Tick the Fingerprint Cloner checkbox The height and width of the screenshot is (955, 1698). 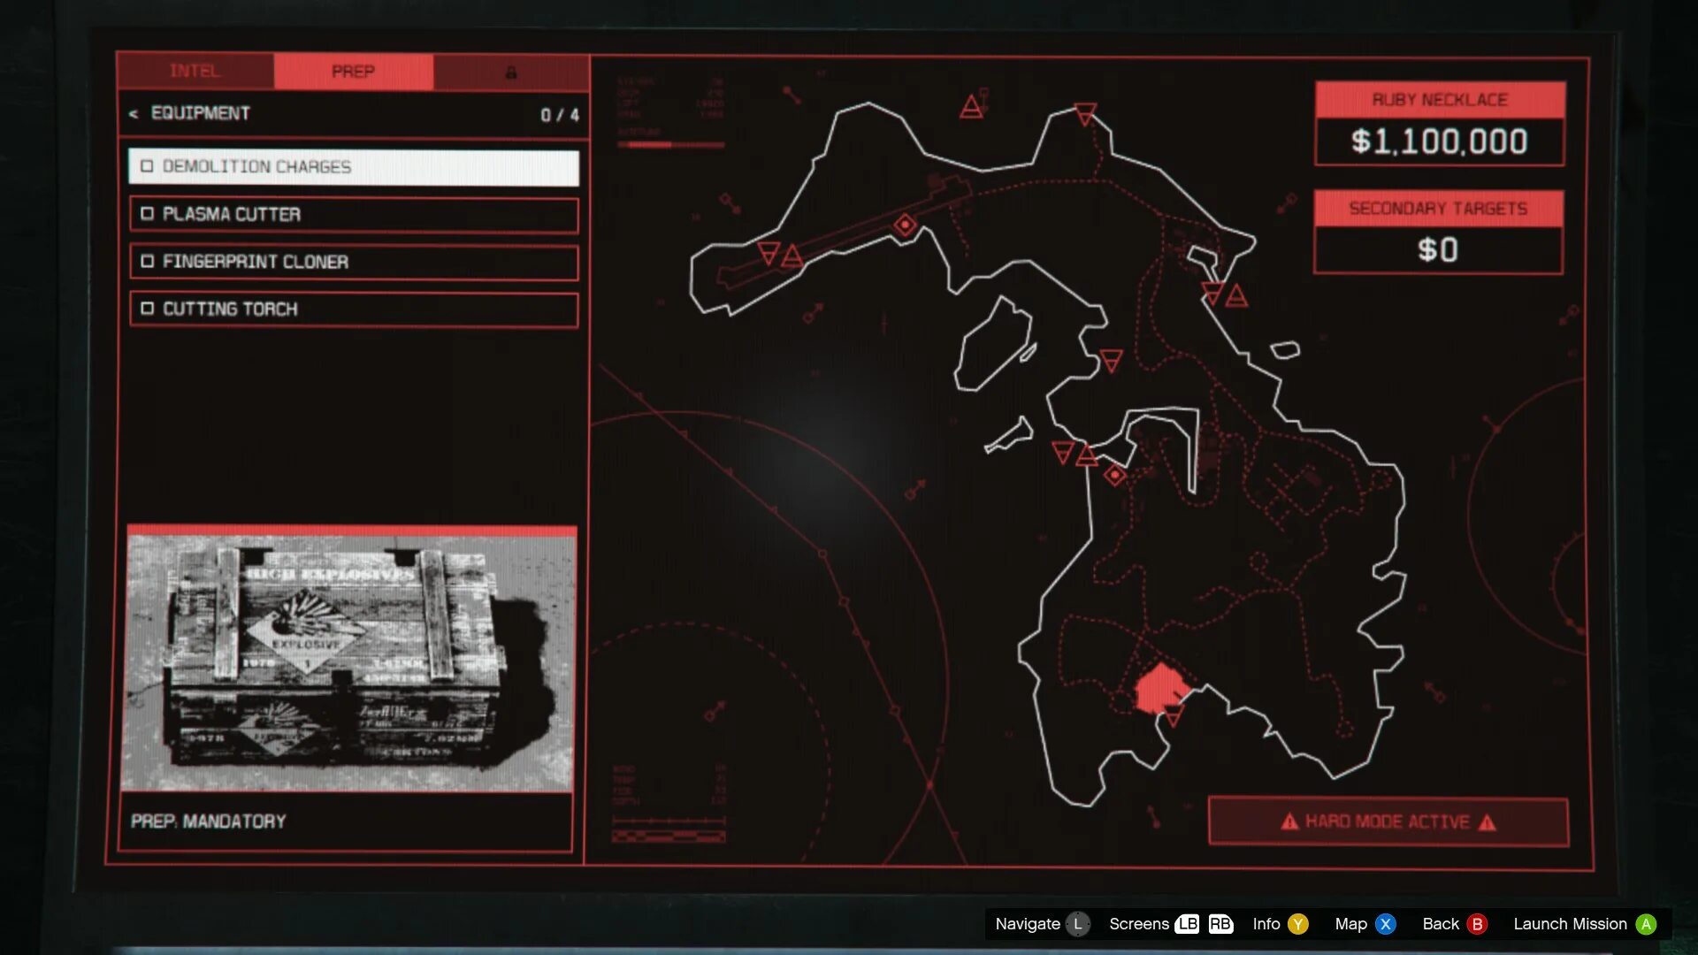click(147, 262)
